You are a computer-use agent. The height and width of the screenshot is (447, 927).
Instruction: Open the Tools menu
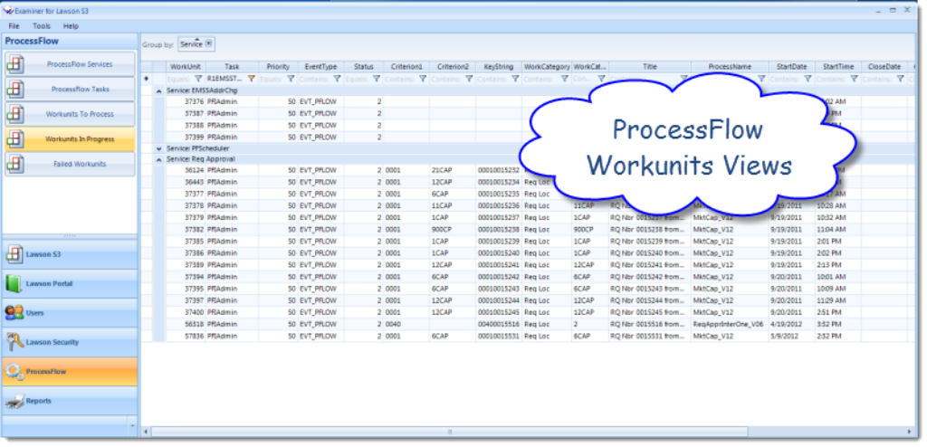42,26
